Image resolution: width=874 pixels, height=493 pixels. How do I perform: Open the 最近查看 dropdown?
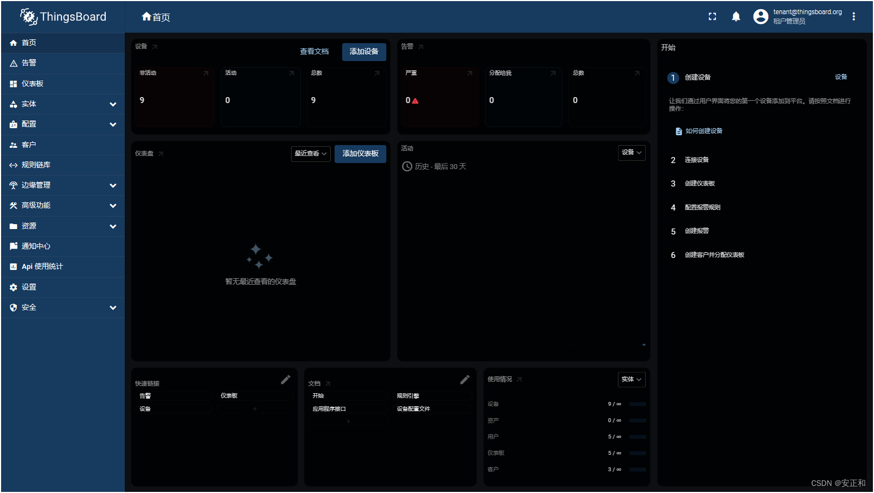(311, 154)
